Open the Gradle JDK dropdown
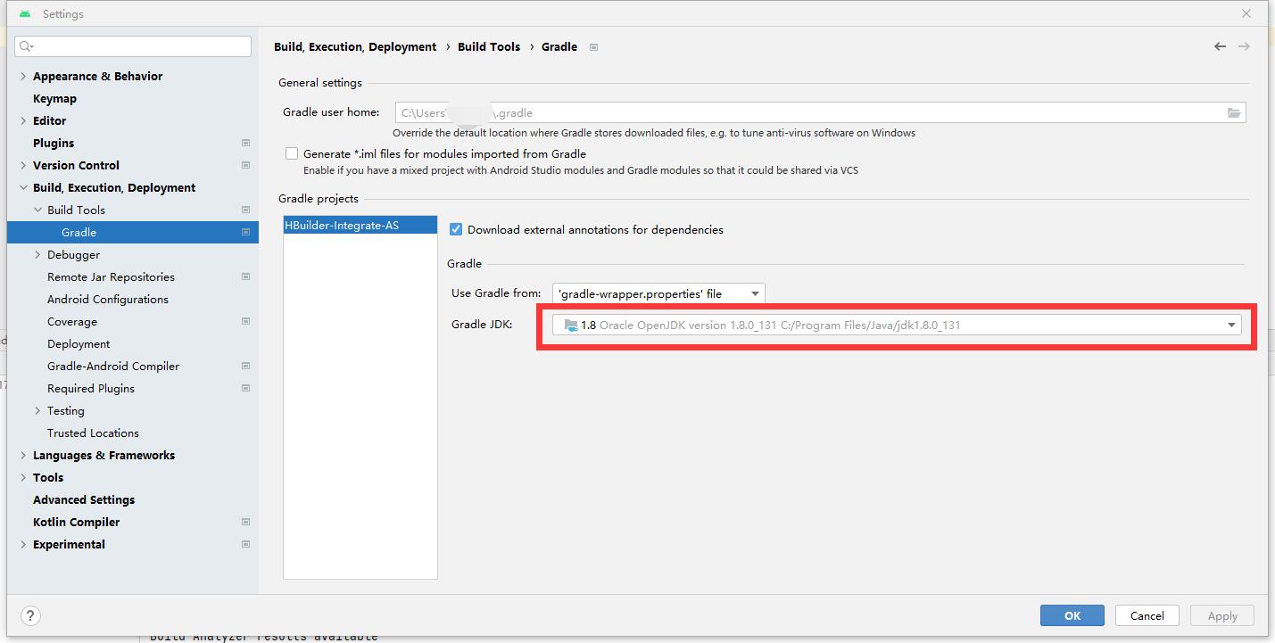Image resolution: width=1275 pixels, height=643 pixels. 896,326
